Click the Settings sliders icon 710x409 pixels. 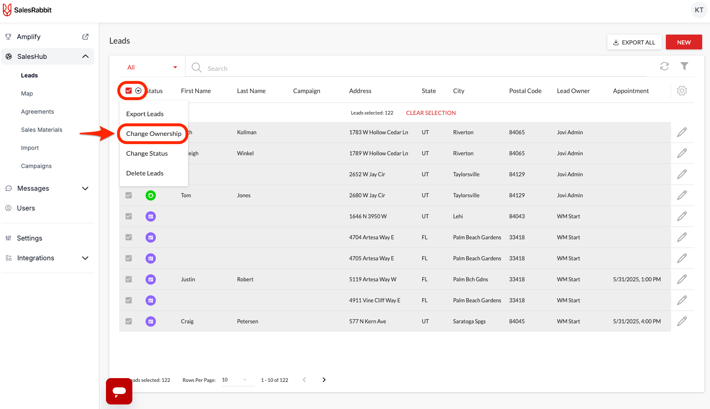[x=8, y=238]
